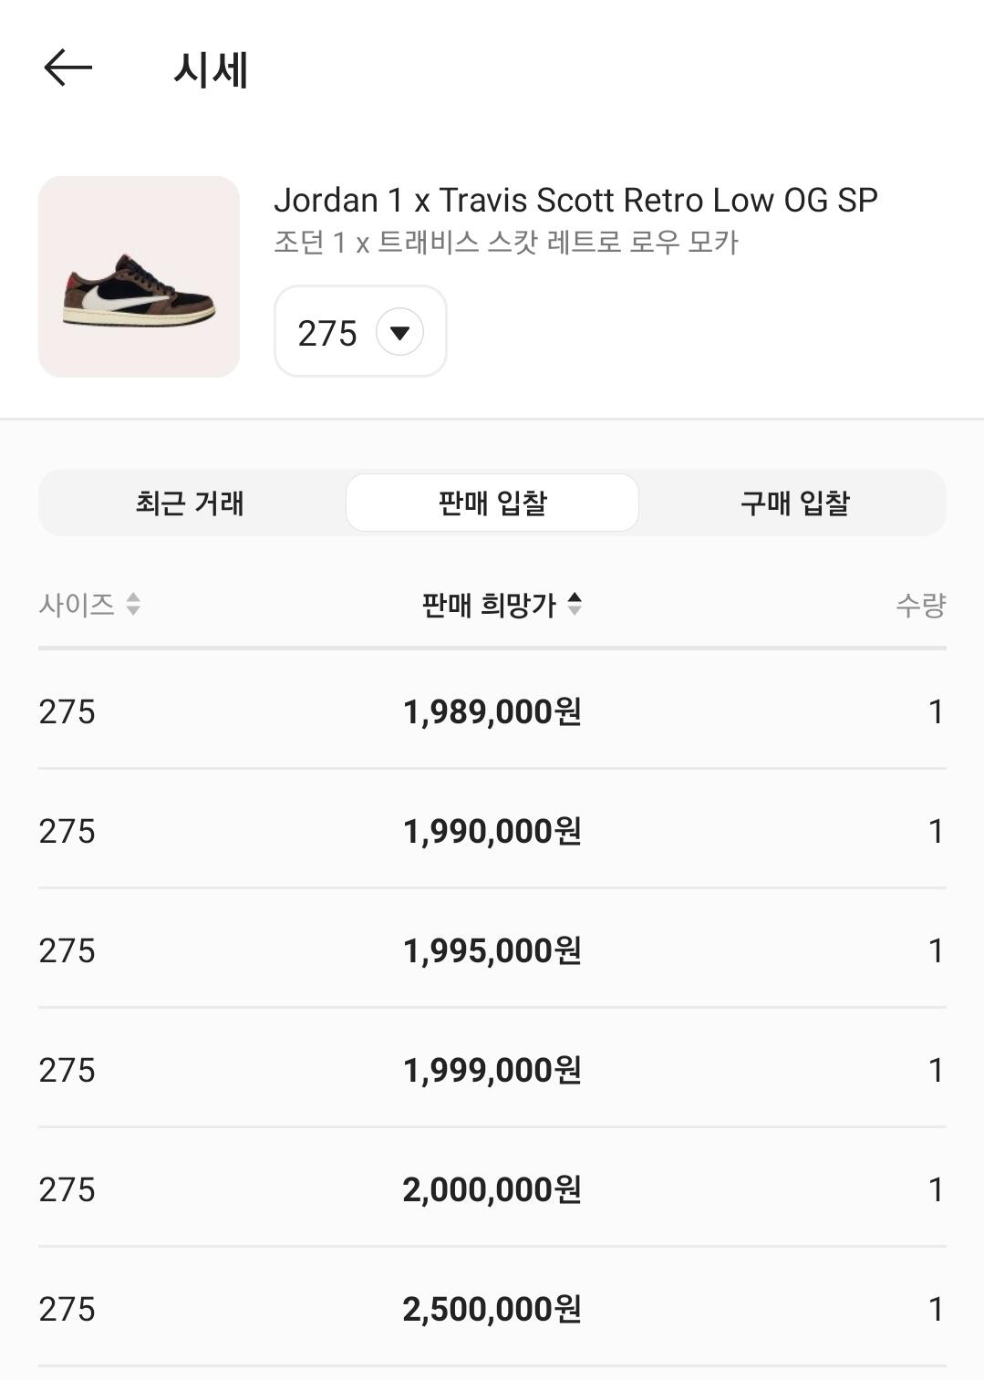The height and width of the screenshot is (1380, 984).
Task: Select the 1,999,000원 sell bid row
Action: click(x=492, y=1070)
